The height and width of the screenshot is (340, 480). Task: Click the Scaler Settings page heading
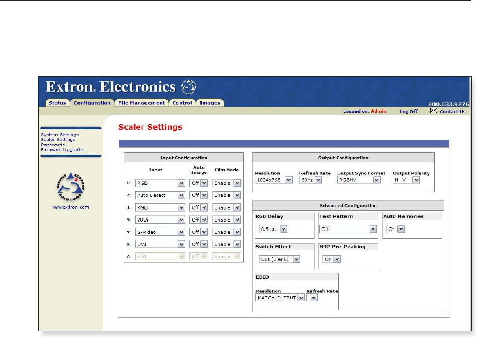coord(150,127)
